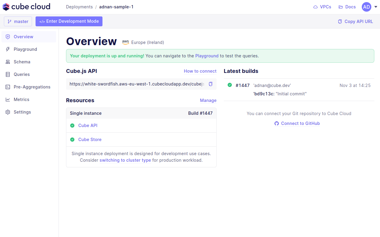Open deployment Settings via the gear icon

[x=7, y=112]
